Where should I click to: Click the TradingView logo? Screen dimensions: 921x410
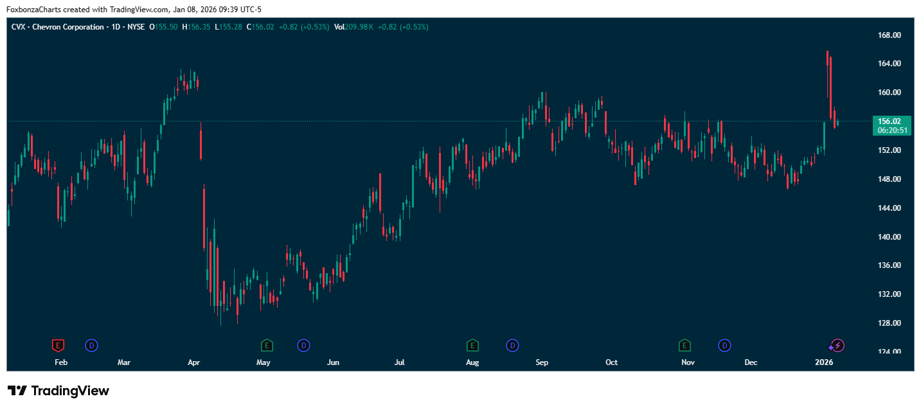tap(58, 391)
